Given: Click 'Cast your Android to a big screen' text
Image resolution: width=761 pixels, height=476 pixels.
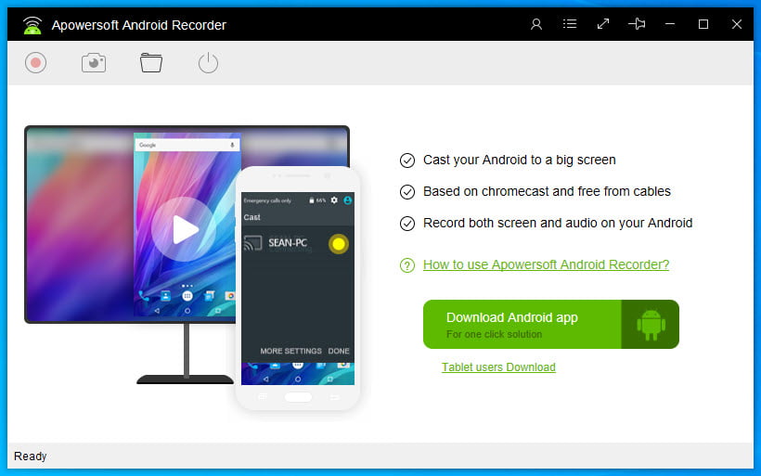Looking at the screenshot, I should click(x=520, y=161).
